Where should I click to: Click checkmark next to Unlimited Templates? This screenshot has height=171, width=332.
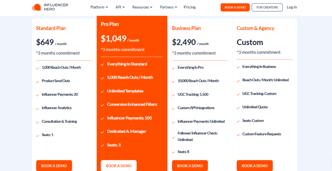pos(102,92)
